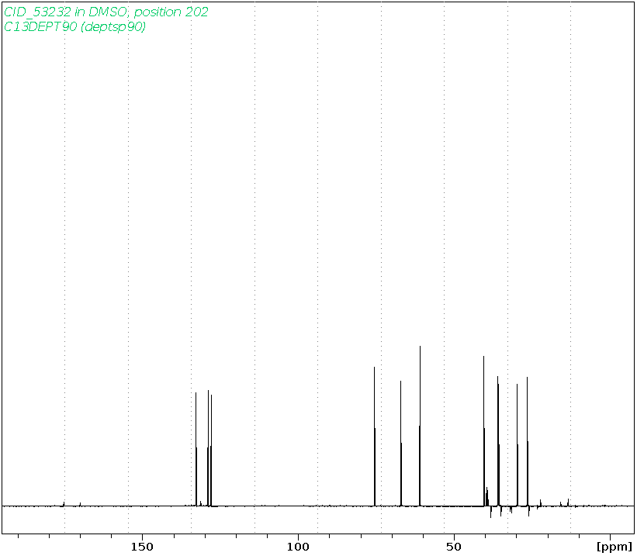Pick the tall peak near 40 ppm
Screen dimensions: 637x556
484,431
